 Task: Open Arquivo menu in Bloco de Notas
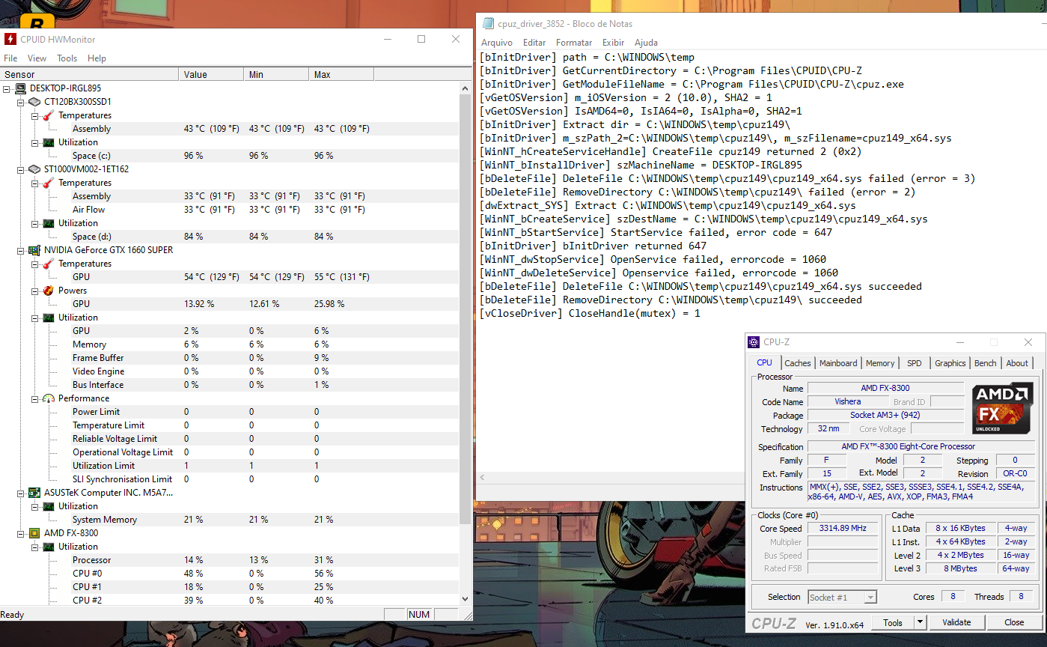click(x=497, y=43)
